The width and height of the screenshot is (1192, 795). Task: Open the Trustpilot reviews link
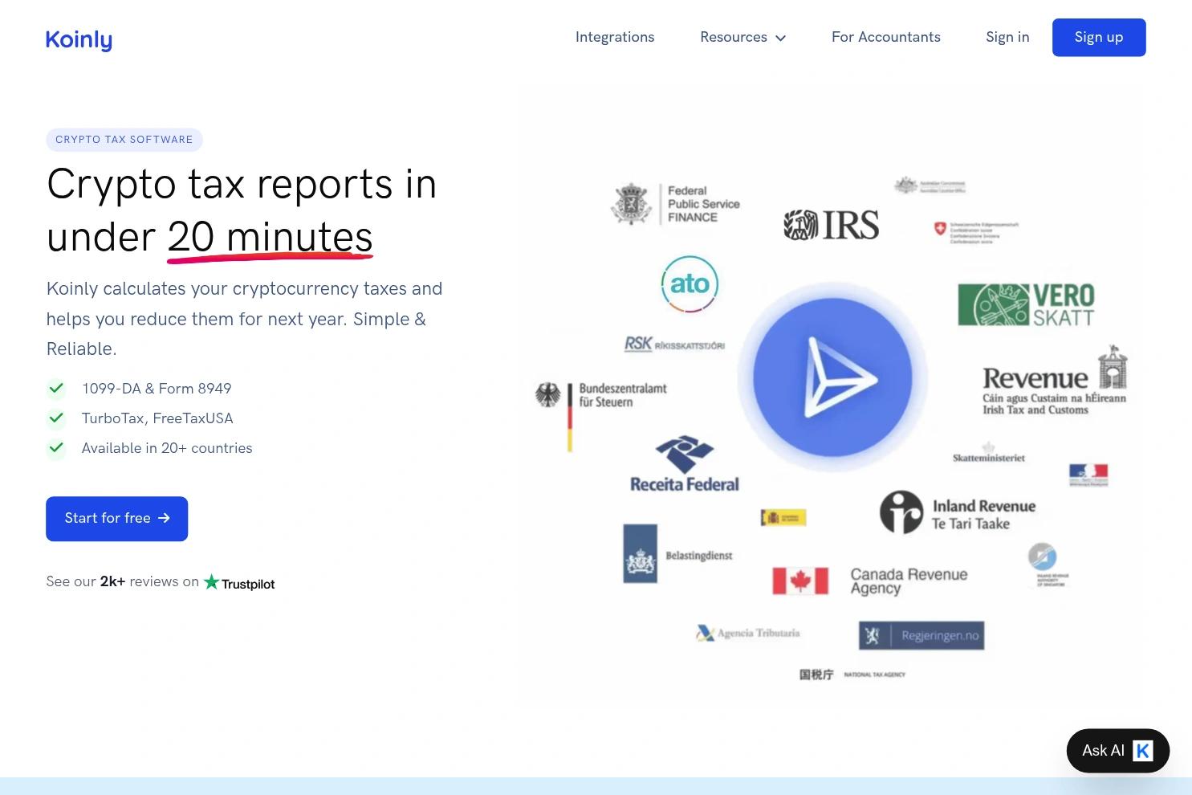click(239, 583)
